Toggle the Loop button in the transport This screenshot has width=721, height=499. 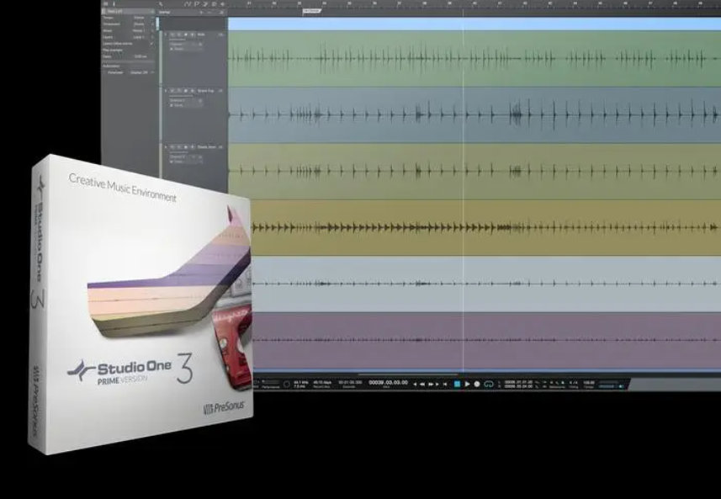click(489, 384)
